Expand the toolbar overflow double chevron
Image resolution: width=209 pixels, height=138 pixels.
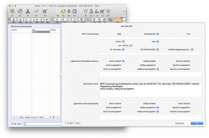[124, 11]
